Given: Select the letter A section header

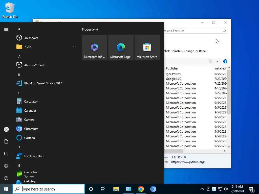Looking at the screenshot, I should [x=19, y=56].
